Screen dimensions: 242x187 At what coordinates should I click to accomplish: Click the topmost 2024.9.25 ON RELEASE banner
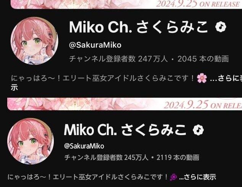(x=126, y=4)
